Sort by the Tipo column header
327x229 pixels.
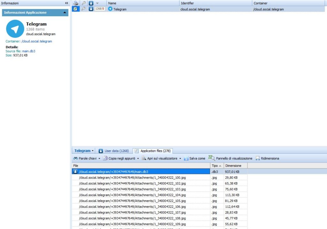[217, 166]
